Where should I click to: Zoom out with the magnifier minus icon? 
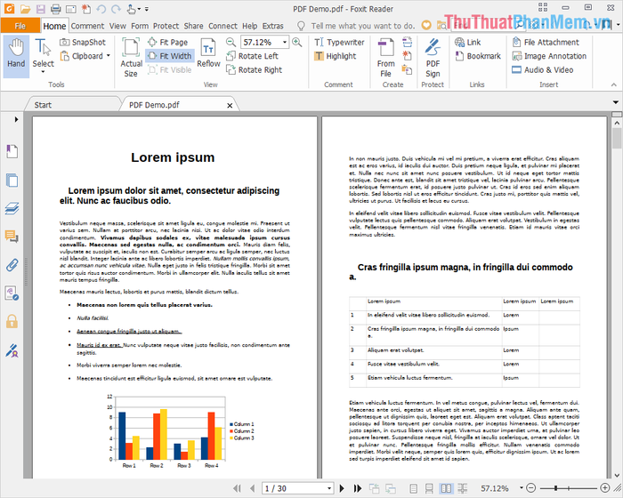click(x=231, y=42)
